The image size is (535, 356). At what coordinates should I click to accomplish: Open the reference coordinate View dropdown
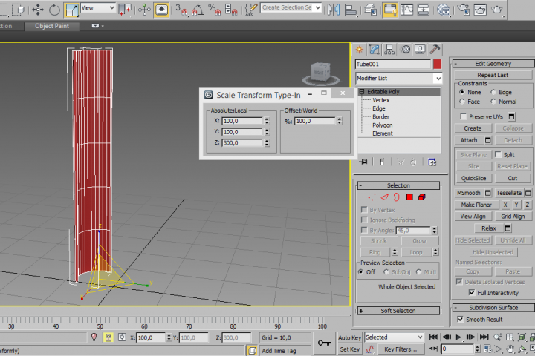(x=98, y=8)
